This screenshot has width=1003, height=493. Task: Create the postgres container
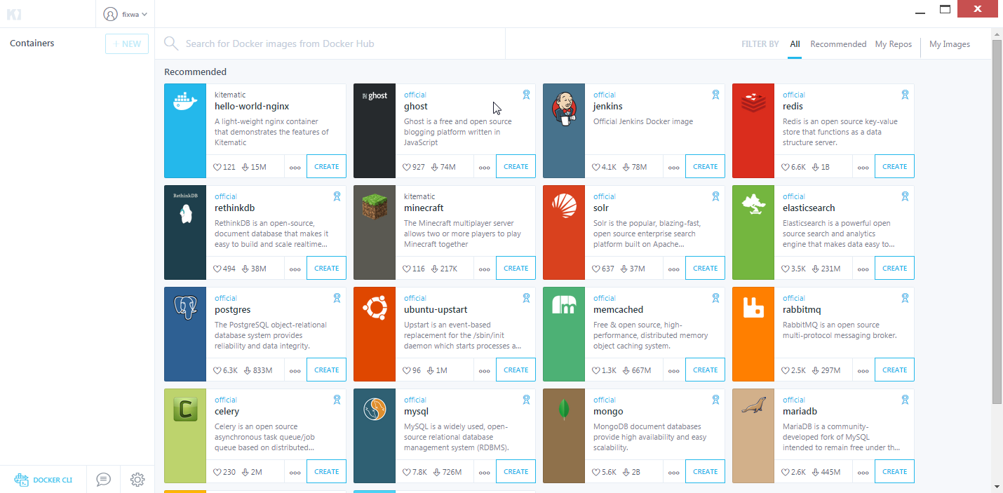click(326, 370)
